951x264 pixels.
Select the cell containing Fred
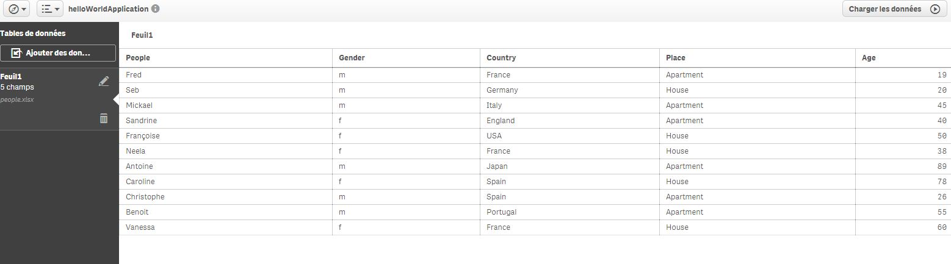point(134,75)
